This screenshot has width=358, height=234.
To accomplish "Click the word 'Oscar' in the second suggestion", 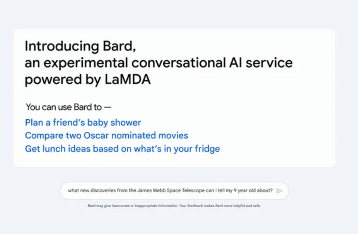I will 96,136.
